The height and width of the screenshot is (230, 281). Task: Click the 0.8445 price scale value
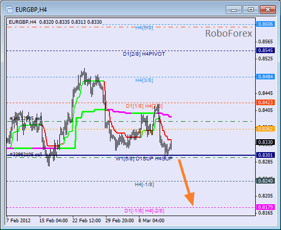pyautogui.click(x=266, y=93)
